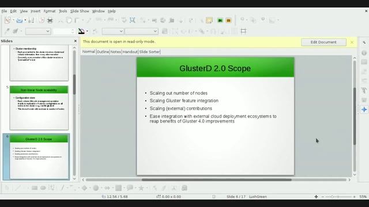
Task: Open the Format menu
Action: click(50, 11)
